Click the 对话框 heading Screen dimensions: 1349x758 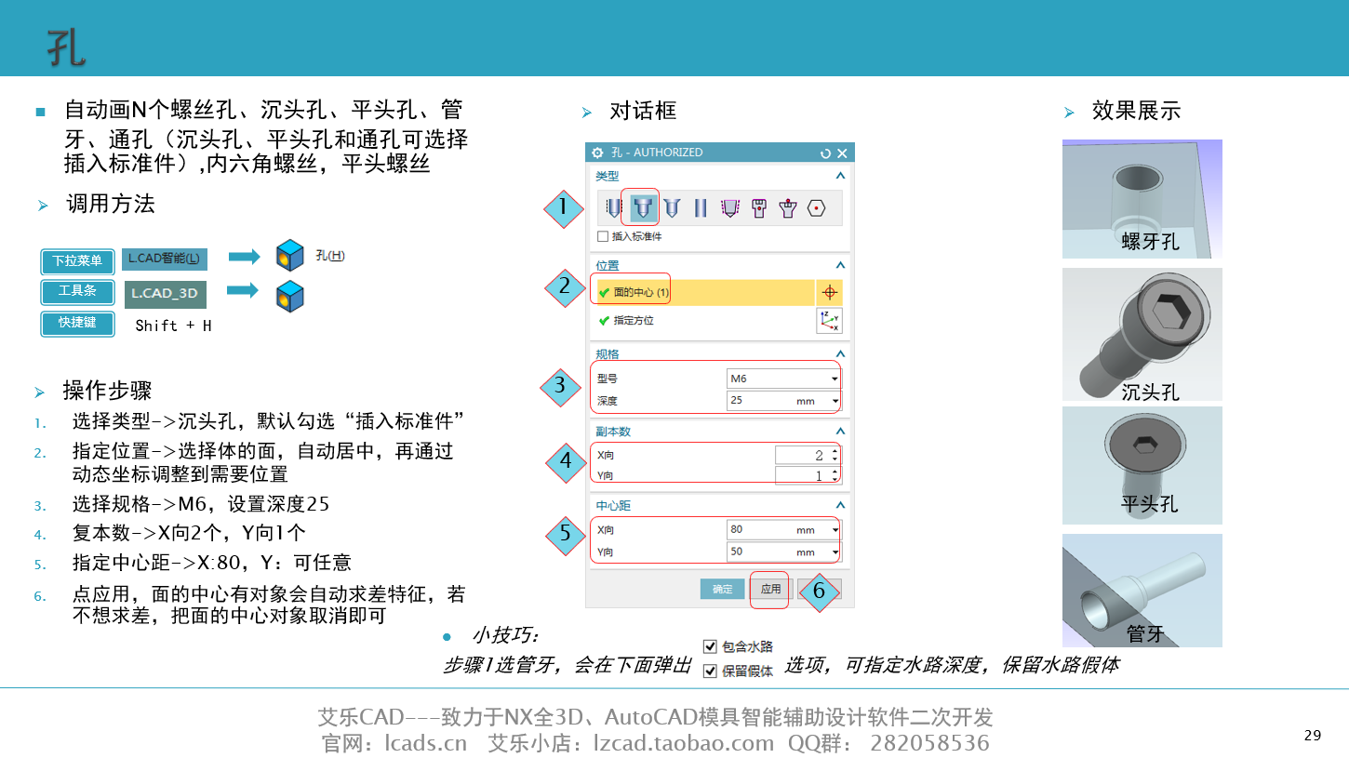[x=643, y=111]
